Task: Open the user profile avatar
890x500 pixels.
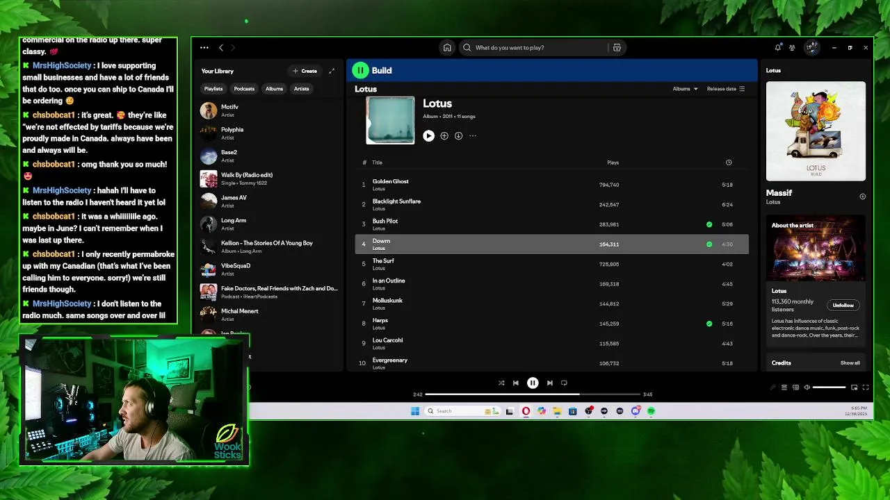Action: 811,48
